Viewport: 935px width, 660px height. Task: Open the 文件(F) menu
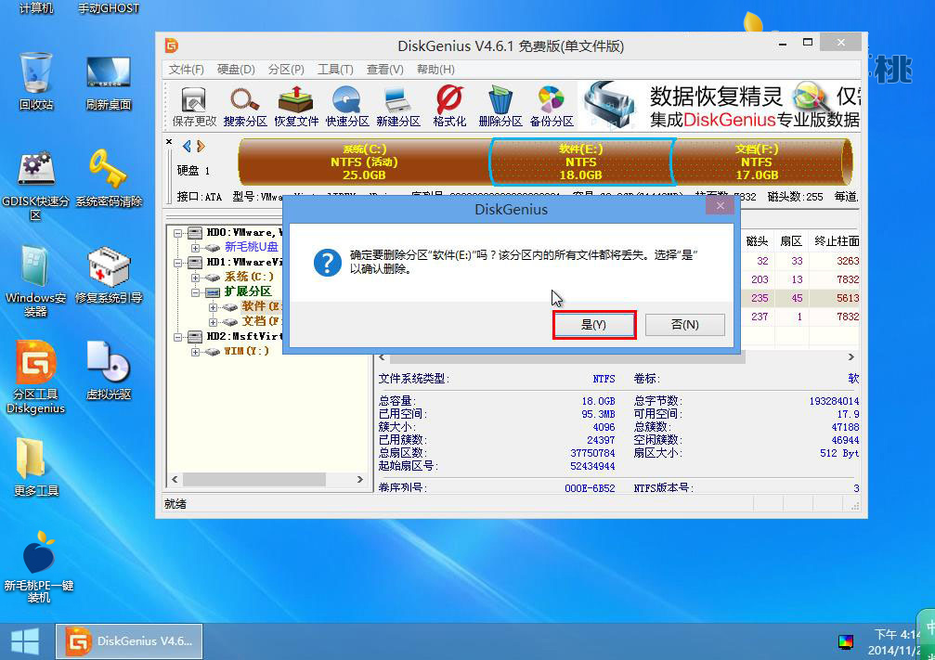[x=186, y=70]
